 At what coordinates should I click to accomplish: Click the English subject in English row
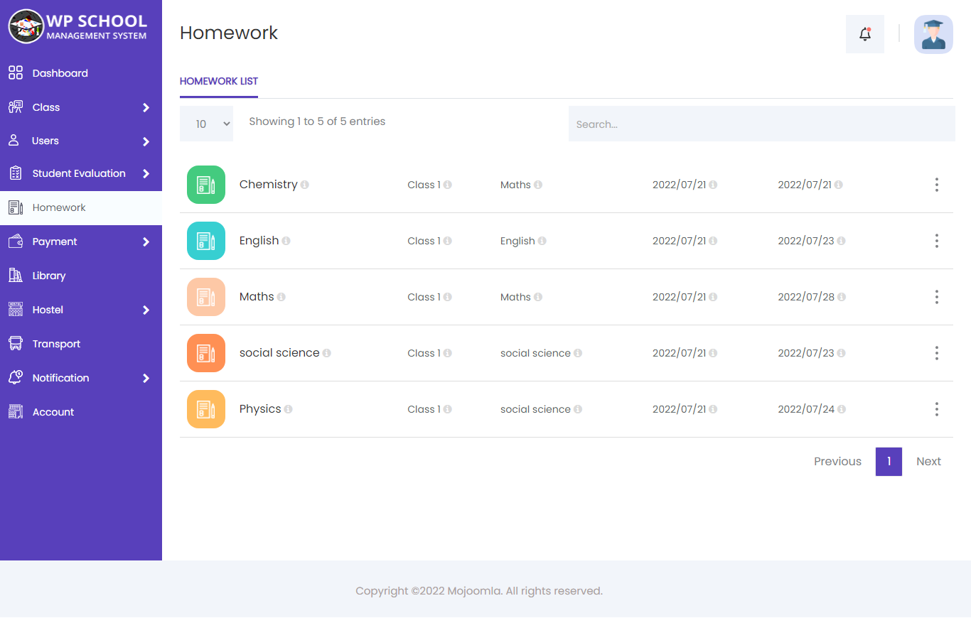tap(517, 241)
